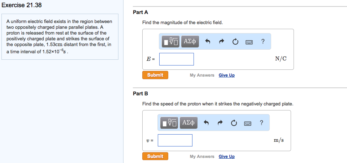Submit the electric field answer

155,75
